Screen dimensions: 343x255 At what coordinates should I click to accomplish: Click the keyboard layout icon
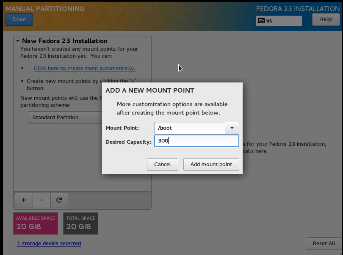pos(261,21)
